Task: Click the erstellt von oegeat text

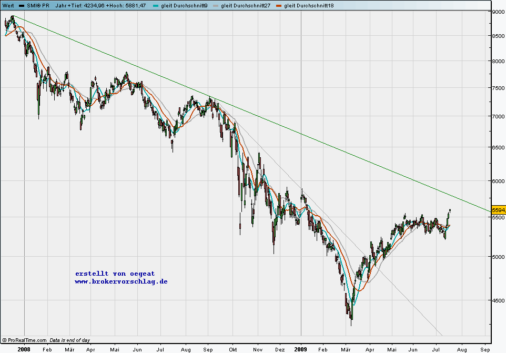Action: pos(115,274)
